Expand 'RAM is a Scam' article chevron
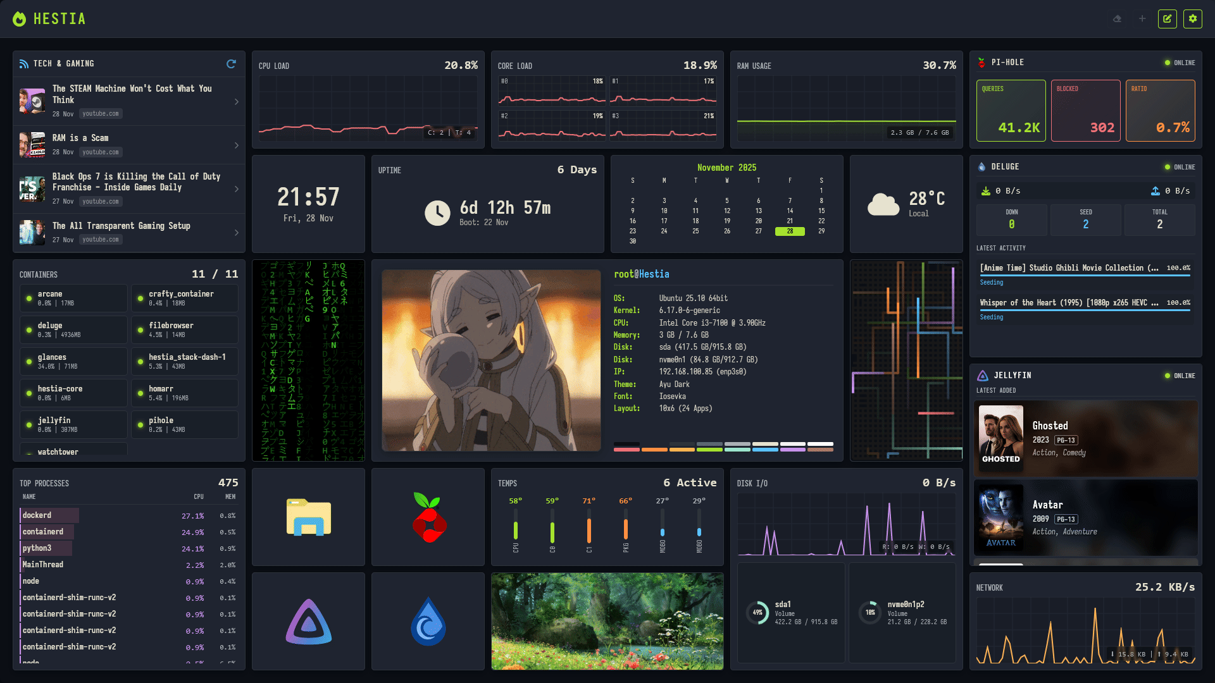This screenshot has width=1215, height=683. point(237,145)
